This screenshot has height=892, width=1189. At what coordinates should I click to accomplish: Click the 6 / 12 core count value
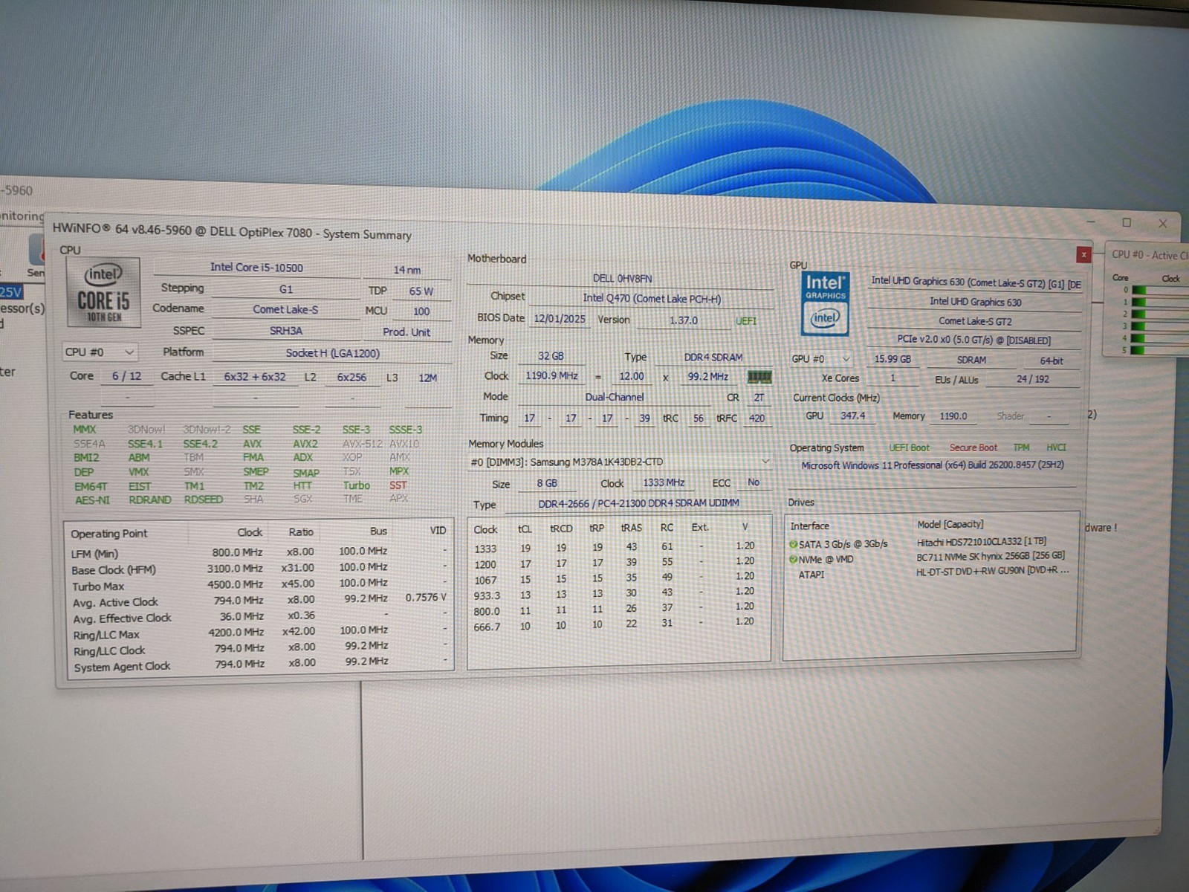tap(126, 376)
